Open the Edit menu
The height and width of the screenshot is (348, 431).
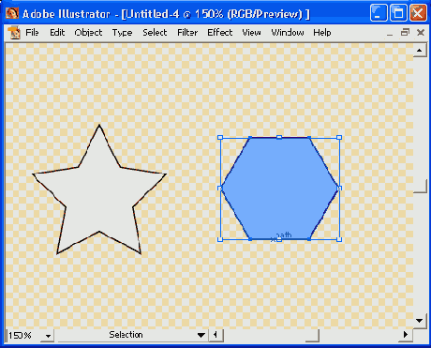tap(57, 33)
